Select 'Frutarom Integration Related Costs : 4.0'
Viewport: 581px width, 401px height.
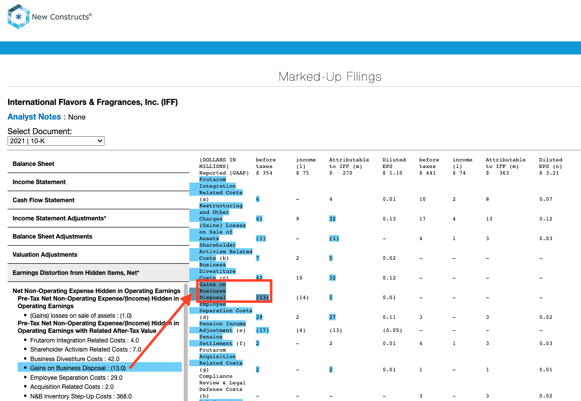point(84,340)
